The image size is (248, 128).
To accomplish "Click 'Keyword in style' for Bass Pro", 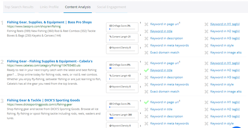I will (x=222, y=45).
